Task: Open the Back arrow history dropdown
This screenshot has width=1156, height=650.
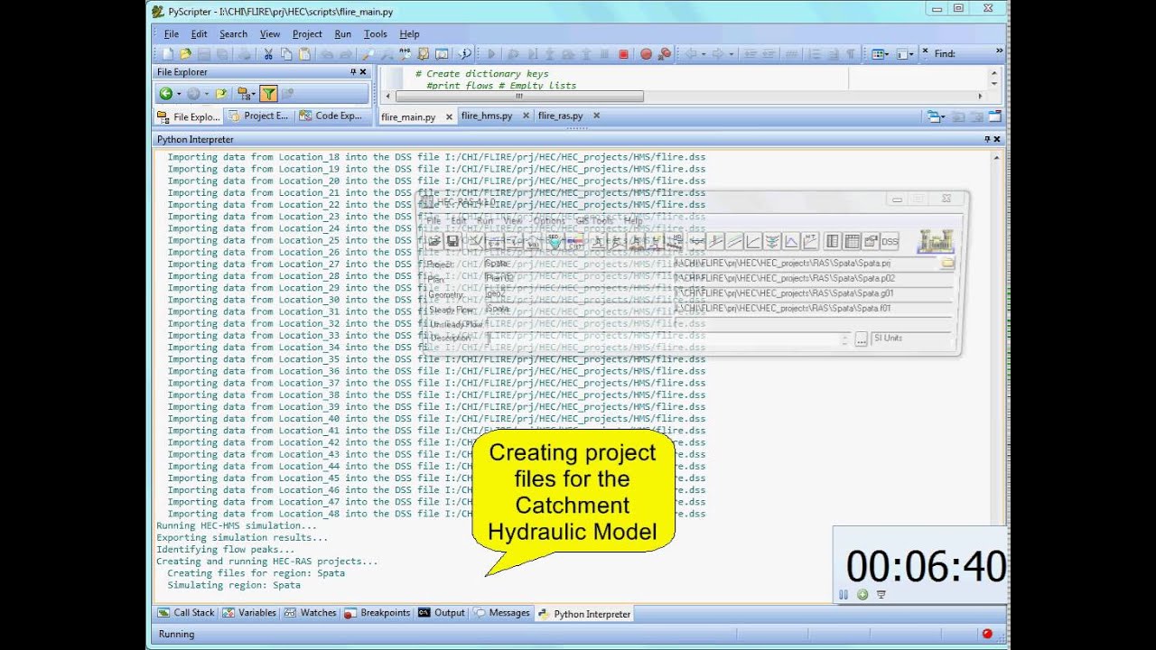Action: [178, 94]
